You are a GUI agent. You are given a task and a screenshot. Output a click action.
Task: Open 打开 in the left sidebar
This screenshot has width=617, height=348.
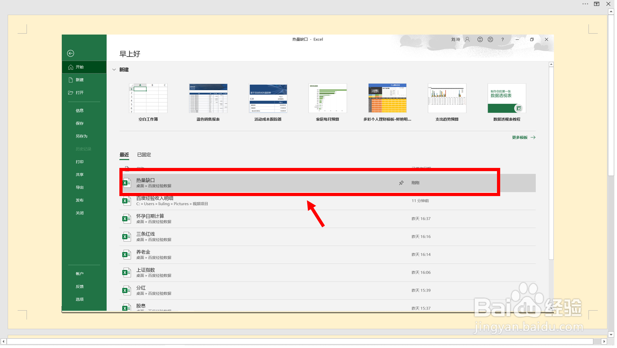84,93
